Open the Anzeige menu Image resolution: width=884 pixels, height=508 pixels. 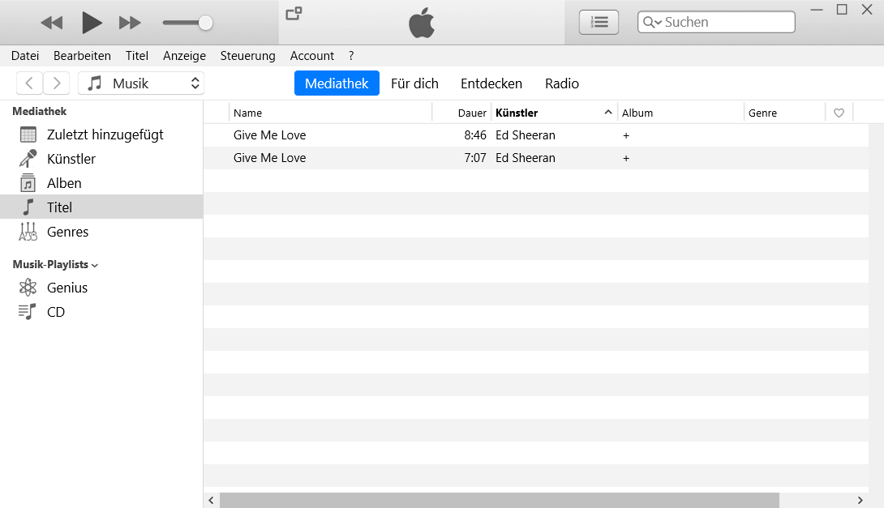tap(184, 56)
